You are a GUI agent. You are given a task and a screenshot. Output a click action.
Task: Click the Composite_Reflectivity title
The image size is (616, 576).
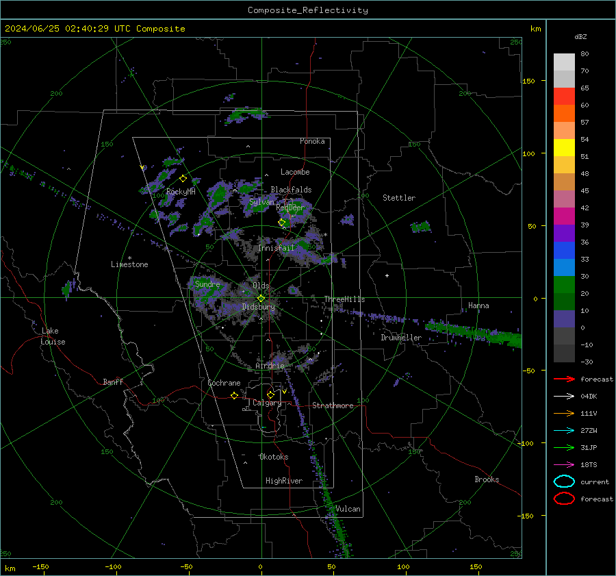pyautogui.click(x=308, y=10)
